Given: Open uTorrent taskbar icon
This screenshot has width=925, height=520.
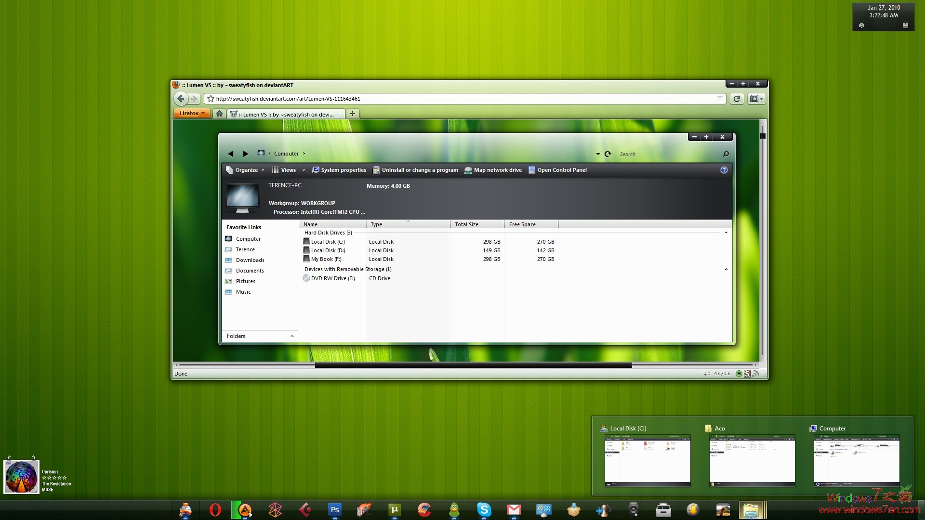Looking at the screenshot, I should pos(394,509).
